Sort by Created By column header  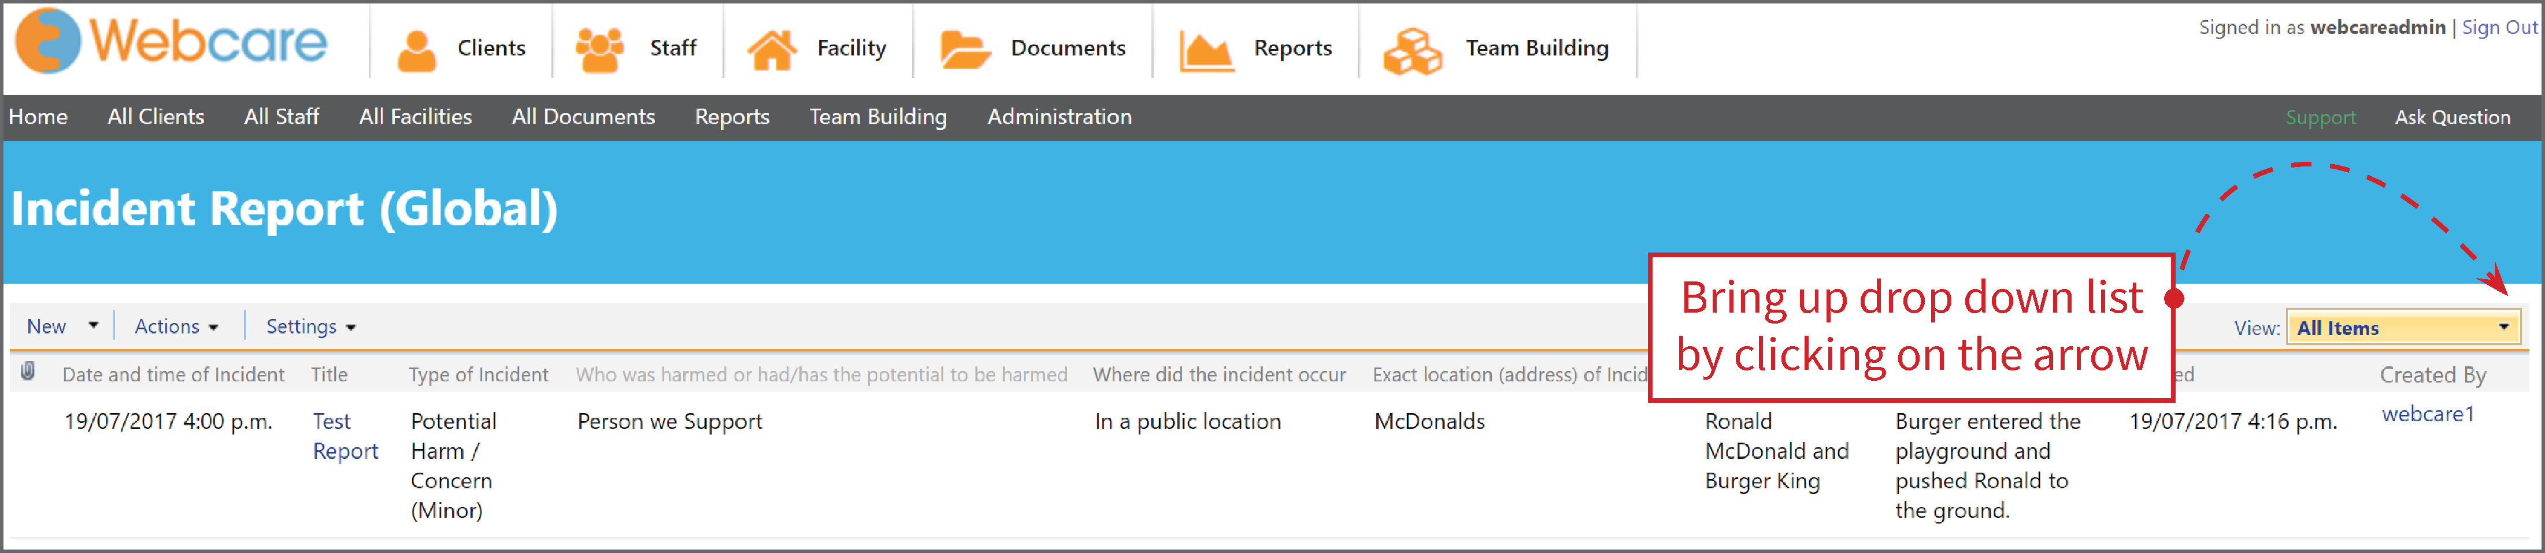click(x=2432, y=374)
